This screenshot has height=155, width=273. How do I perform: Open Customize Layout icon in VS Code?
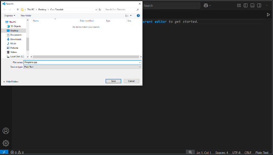point(239,5)
